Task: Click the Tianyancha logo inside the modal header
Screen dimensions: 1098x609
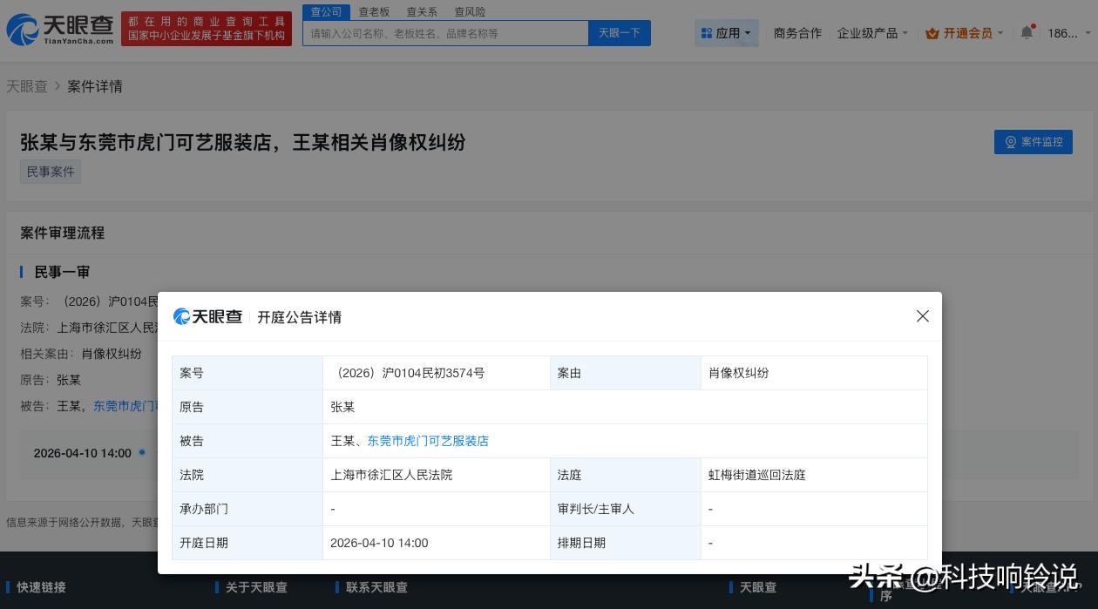Action: point(207,316)
